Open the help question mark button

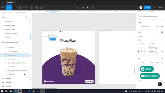pyautogui.click(x=160, y=84)
